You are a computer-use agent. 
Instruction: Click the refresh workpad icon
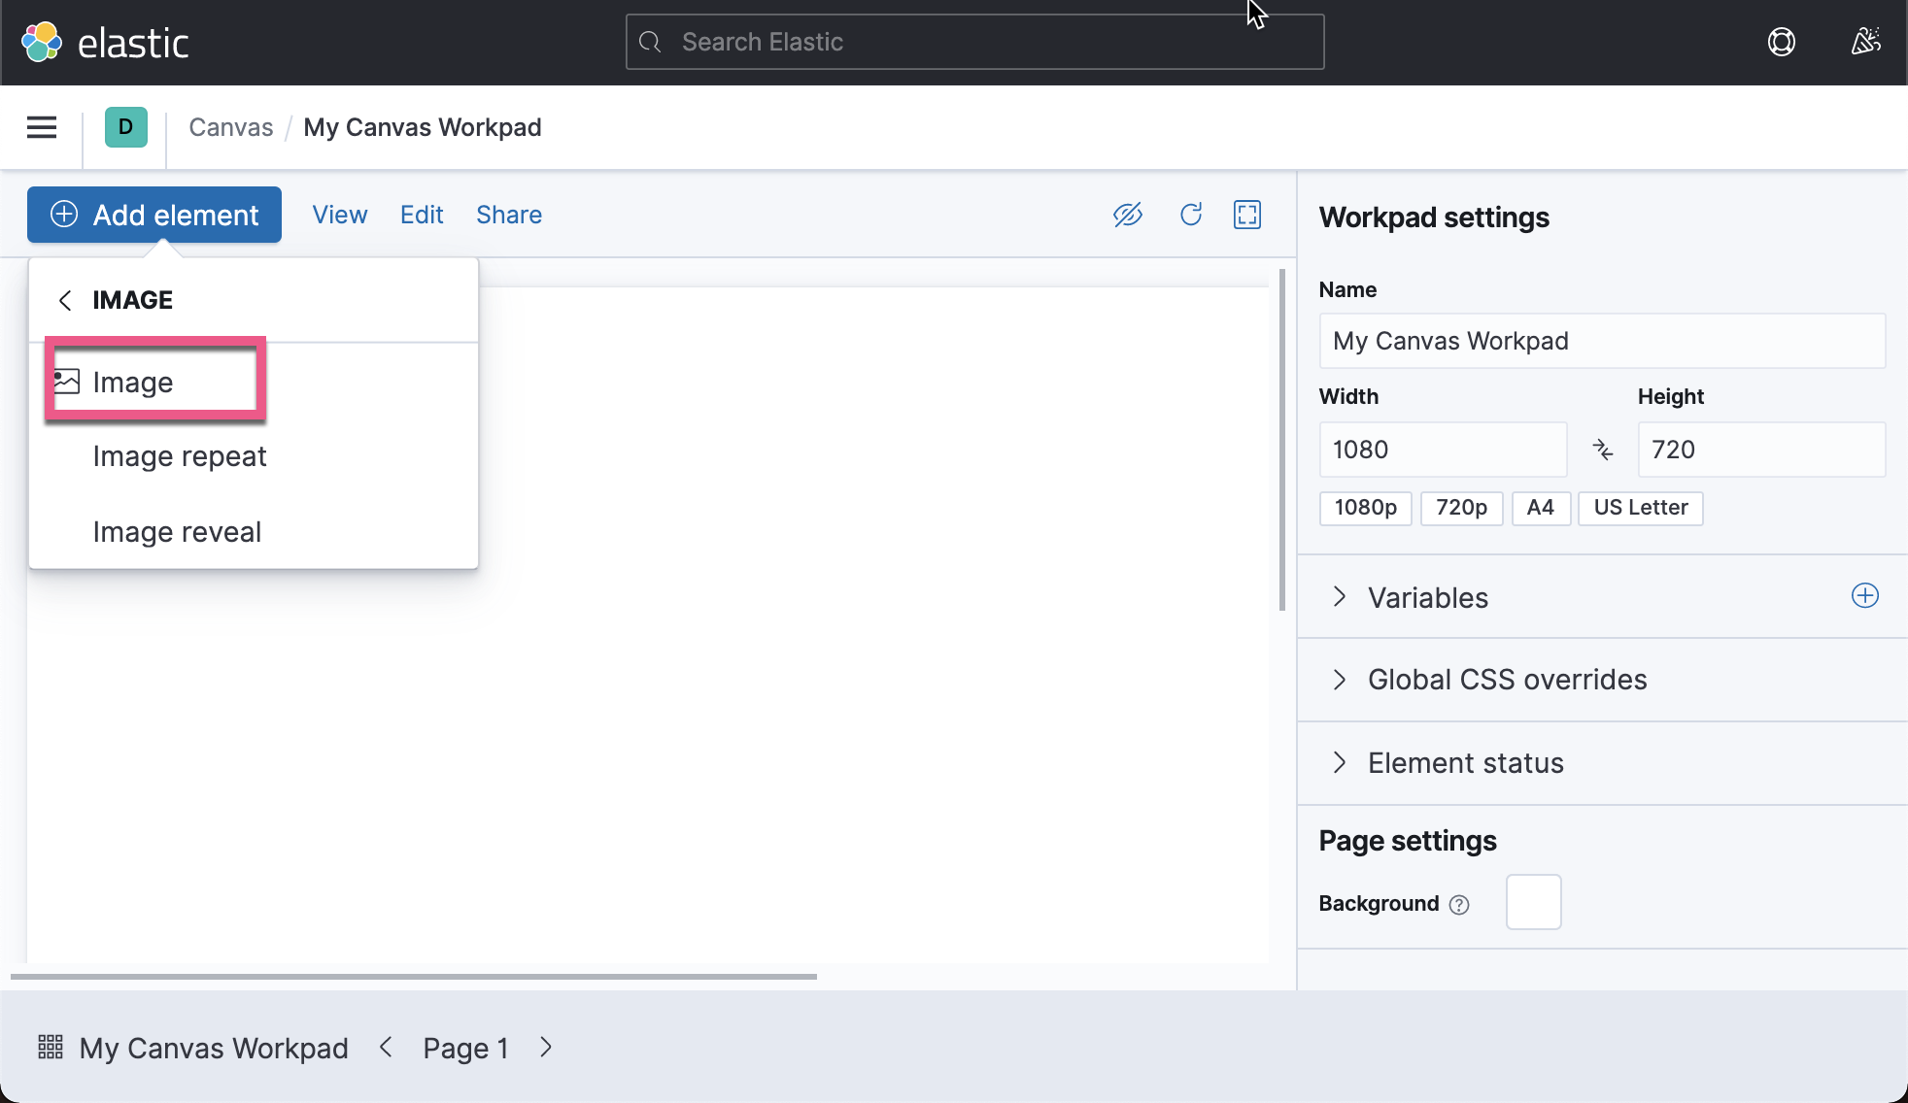tap(1190, 215)
